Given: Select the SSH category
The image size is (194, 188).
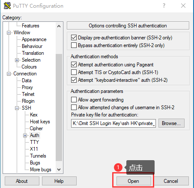Looking at the screenshot, I should pos(27,108).
